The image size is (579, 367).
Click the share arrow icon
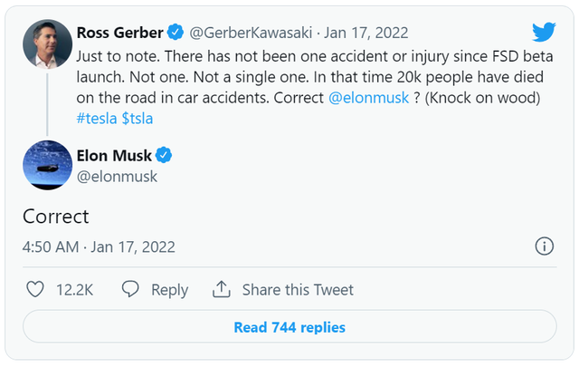tap(222, 290)
